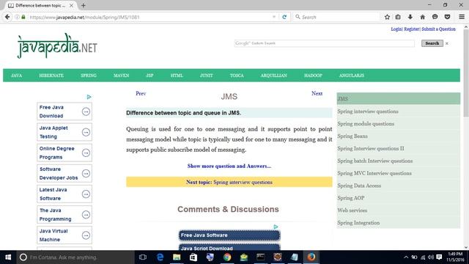
Task: Open Spring Beans in sidebar
Action: click(x=352, y=136)
